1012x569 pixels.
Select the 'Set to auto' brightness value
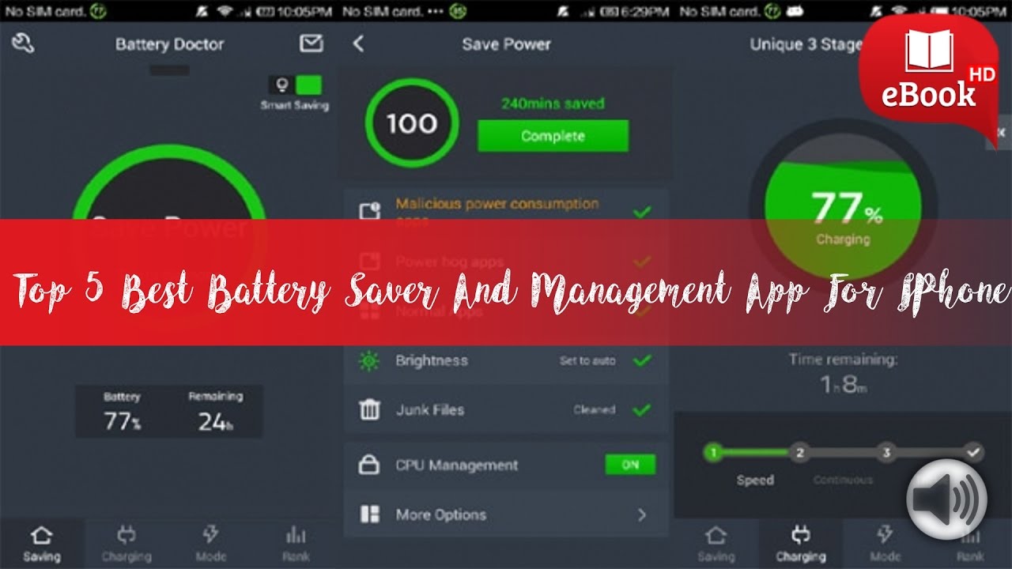tap(587, 361)
